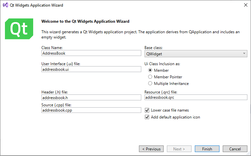Screen dimensions: 251x156
Task: Go back with the Previous button
Action: (x=151, y=149)
